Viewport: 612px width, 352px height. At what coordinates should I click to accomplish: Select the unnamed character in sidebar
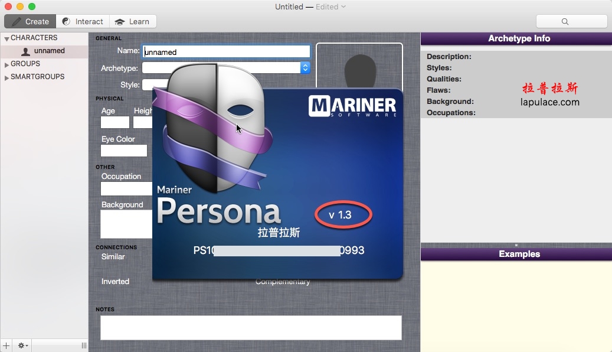pos(44,51)
